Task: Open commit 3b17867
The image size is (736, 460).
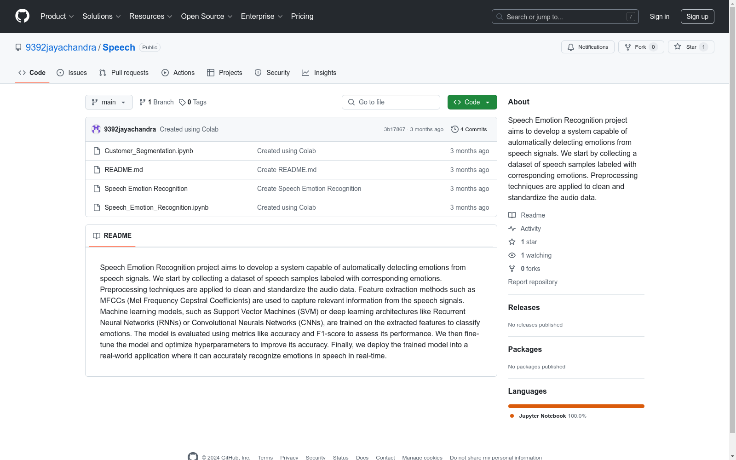Action: pos(395,129)
